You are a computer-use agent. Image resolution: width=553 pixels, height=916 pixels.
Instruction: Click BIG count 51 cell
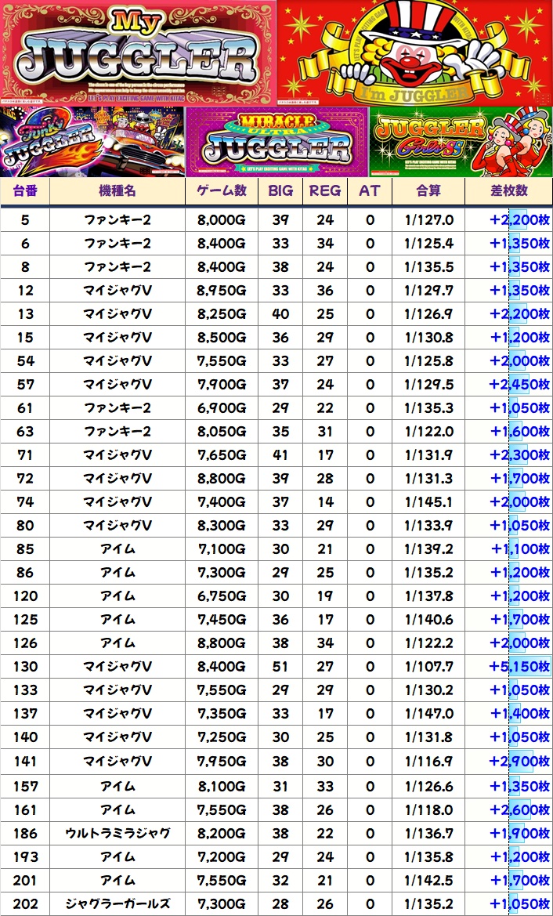tap(280, 667)
